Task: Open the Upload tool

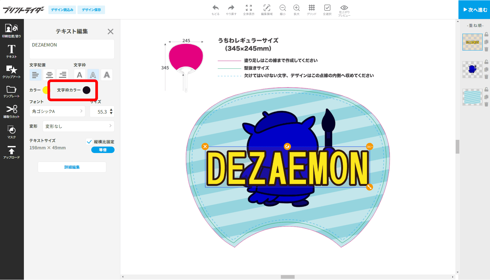Action: click(12, 152)
